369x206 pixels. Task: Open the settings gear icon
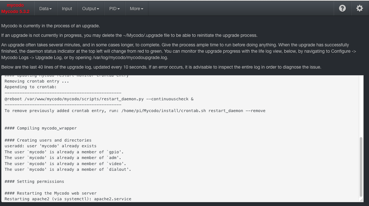pos(359,8)
